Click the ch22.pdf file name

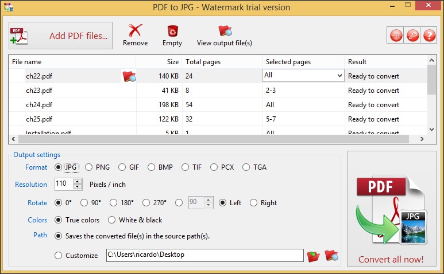tap(39, 76)
